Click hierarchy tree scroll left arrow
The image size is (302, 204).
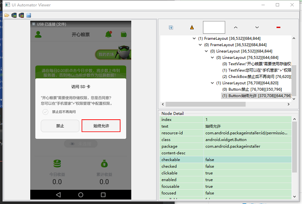pos(163,104)
